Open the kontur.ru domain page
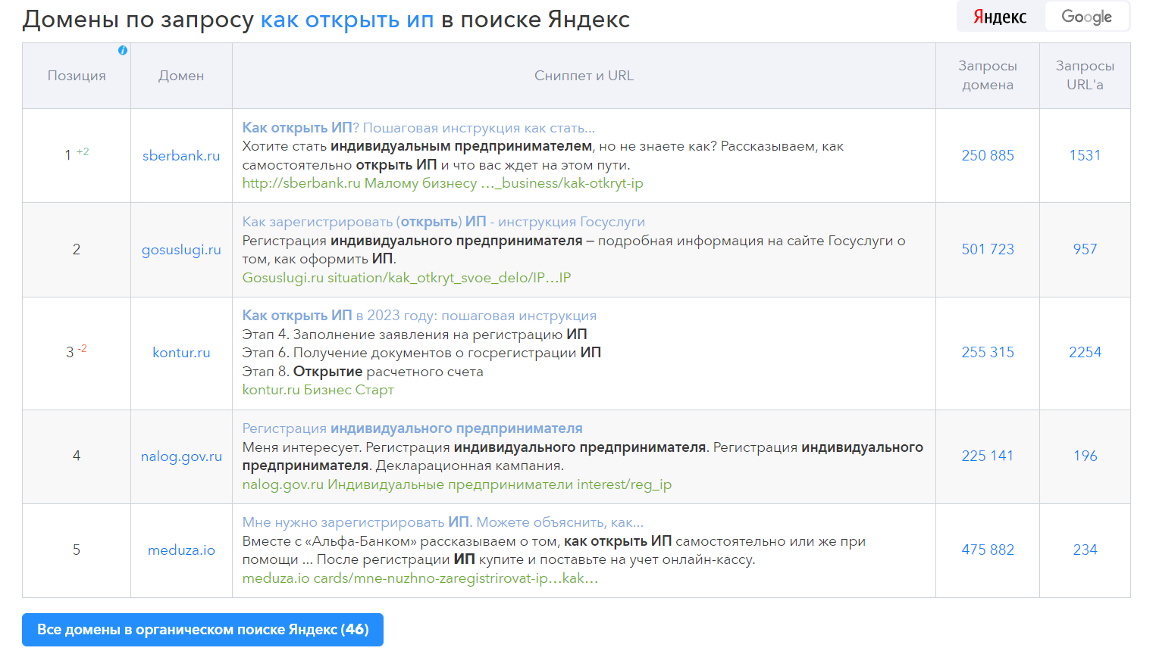1156x654 pixels. (180, 351)
